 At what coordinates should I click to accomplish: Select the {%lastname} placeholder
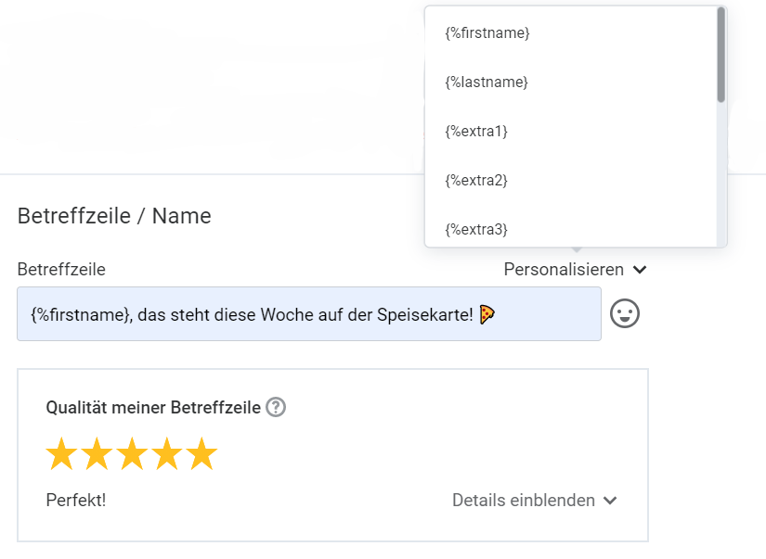click(x=485, y=82)
